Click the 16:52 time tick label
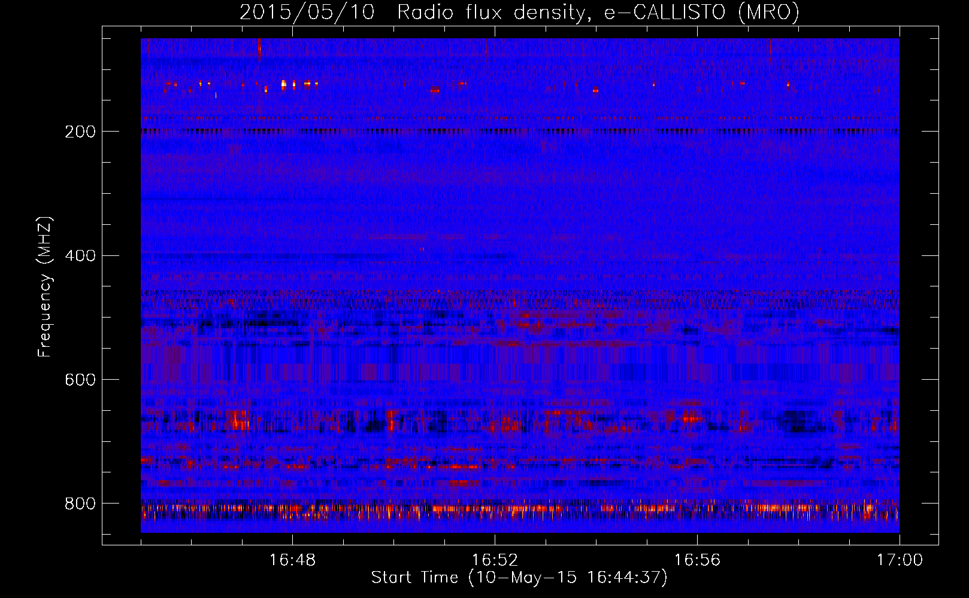The height and width of the screenshot is (598, 969). tap(495, 560)
